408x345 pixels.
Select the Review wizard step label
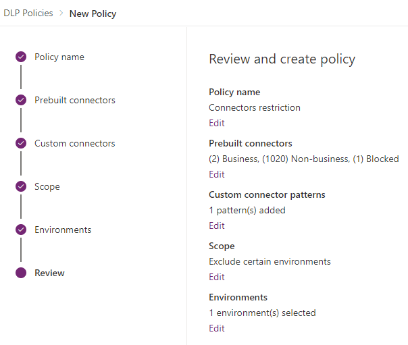pyautogui.click(x=49, y=273)
